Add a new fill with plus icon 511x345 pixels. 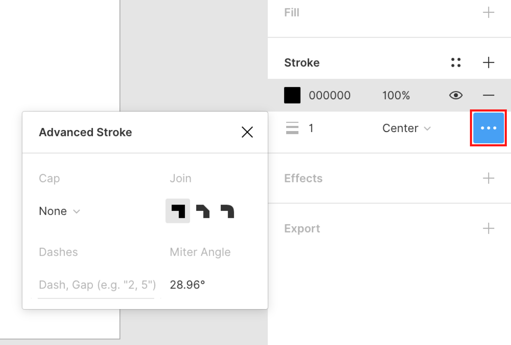click(488, 13)
